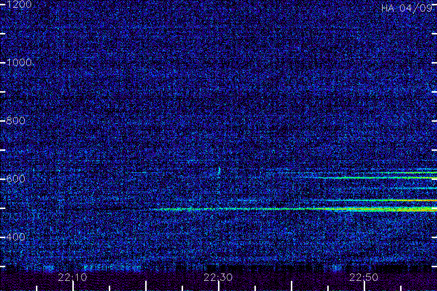Click the HA 04/09 date label

(x=406, y=8)
